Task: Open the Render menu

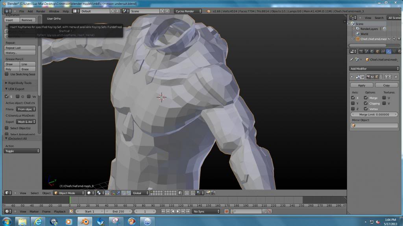Action: [41, 11]
